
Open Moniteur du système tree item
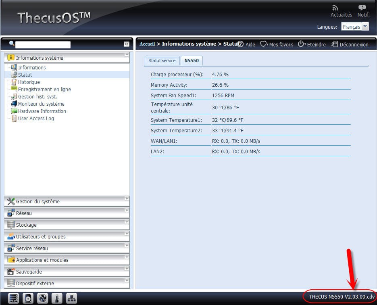click(41, 104)
